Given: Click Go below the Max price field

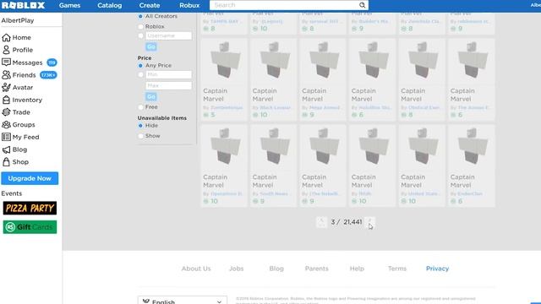Looking at the screenshot, I should (151, 97).
